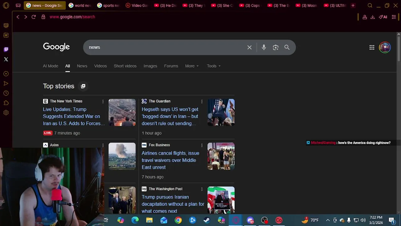
Task: Show hidden system tray icons chevron
Action: tap(328, 220)
